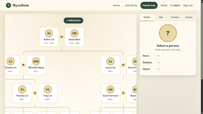Click the Select a person heading
The width and height of the screenshot is (203, 114).
pos(168,46)
